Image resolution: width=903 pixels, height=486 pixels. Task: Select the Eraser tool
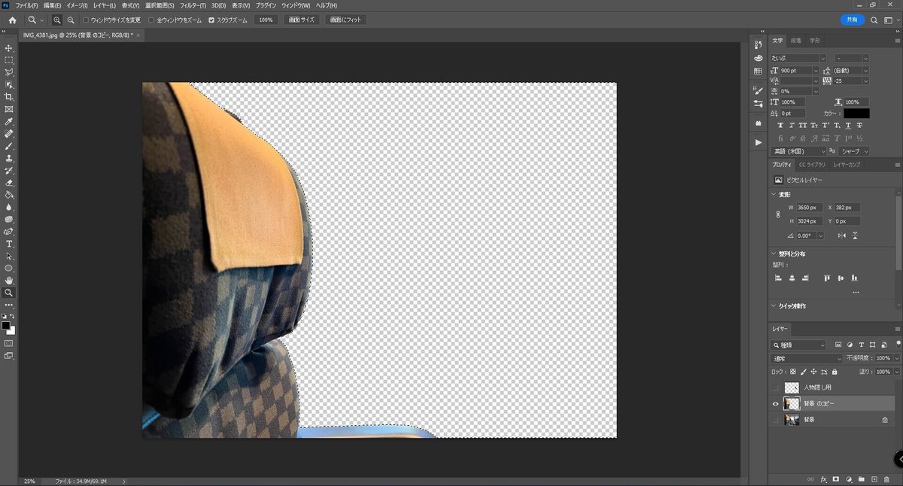coord(9,183)
